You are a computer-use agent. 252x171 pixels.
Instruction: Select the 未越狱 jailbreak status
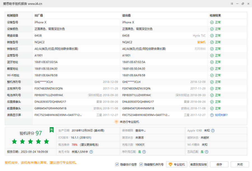click(205, 138)
